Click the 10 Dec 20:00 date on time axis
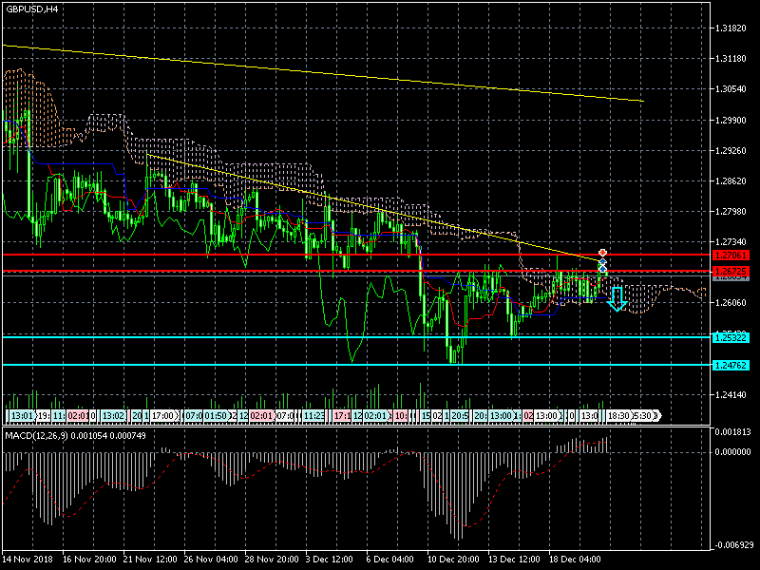The width and height of the screenshot is (760, 570). (453, 560)
